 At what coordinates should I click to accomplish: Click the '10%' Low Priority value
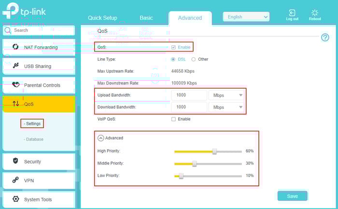tap(250, 176)
